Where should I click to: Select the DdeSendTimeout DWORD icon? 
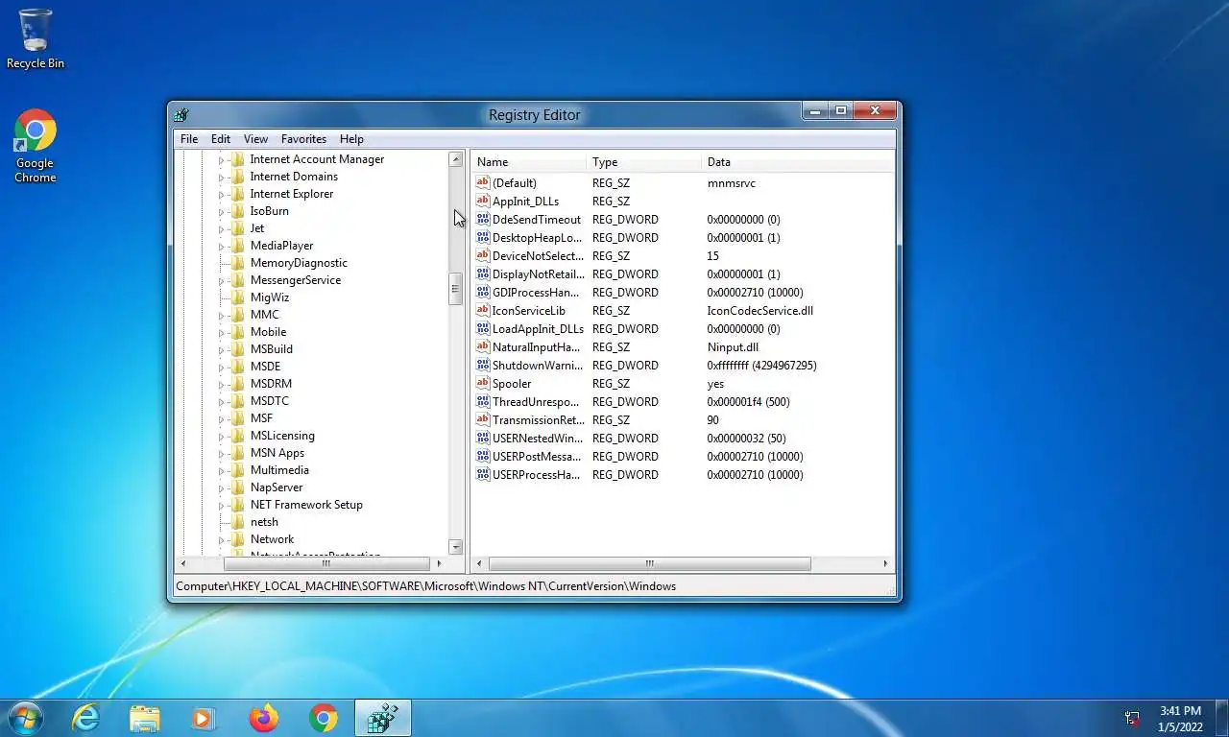[x=483, y=219]
